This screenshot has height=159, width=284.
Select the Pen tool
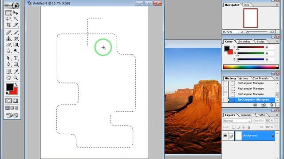[8, 64]
